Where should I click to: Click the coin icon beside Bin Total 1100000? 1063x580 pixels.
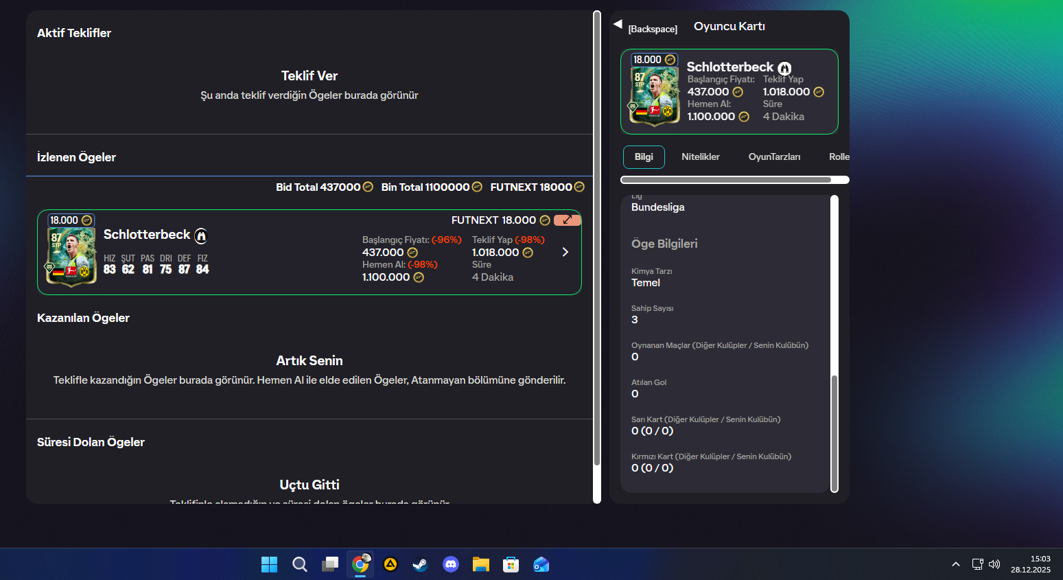(x=477, y=187)
